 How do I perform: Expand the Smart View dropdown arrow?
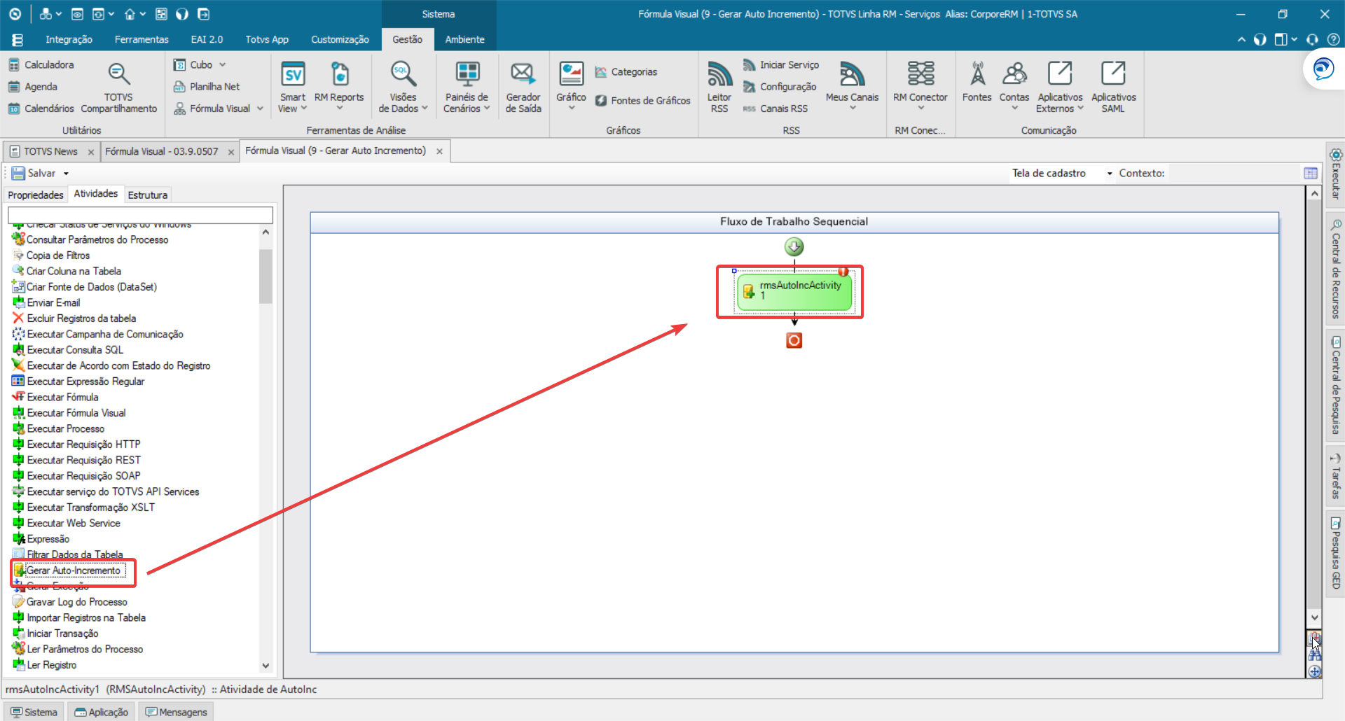(304, 108)
